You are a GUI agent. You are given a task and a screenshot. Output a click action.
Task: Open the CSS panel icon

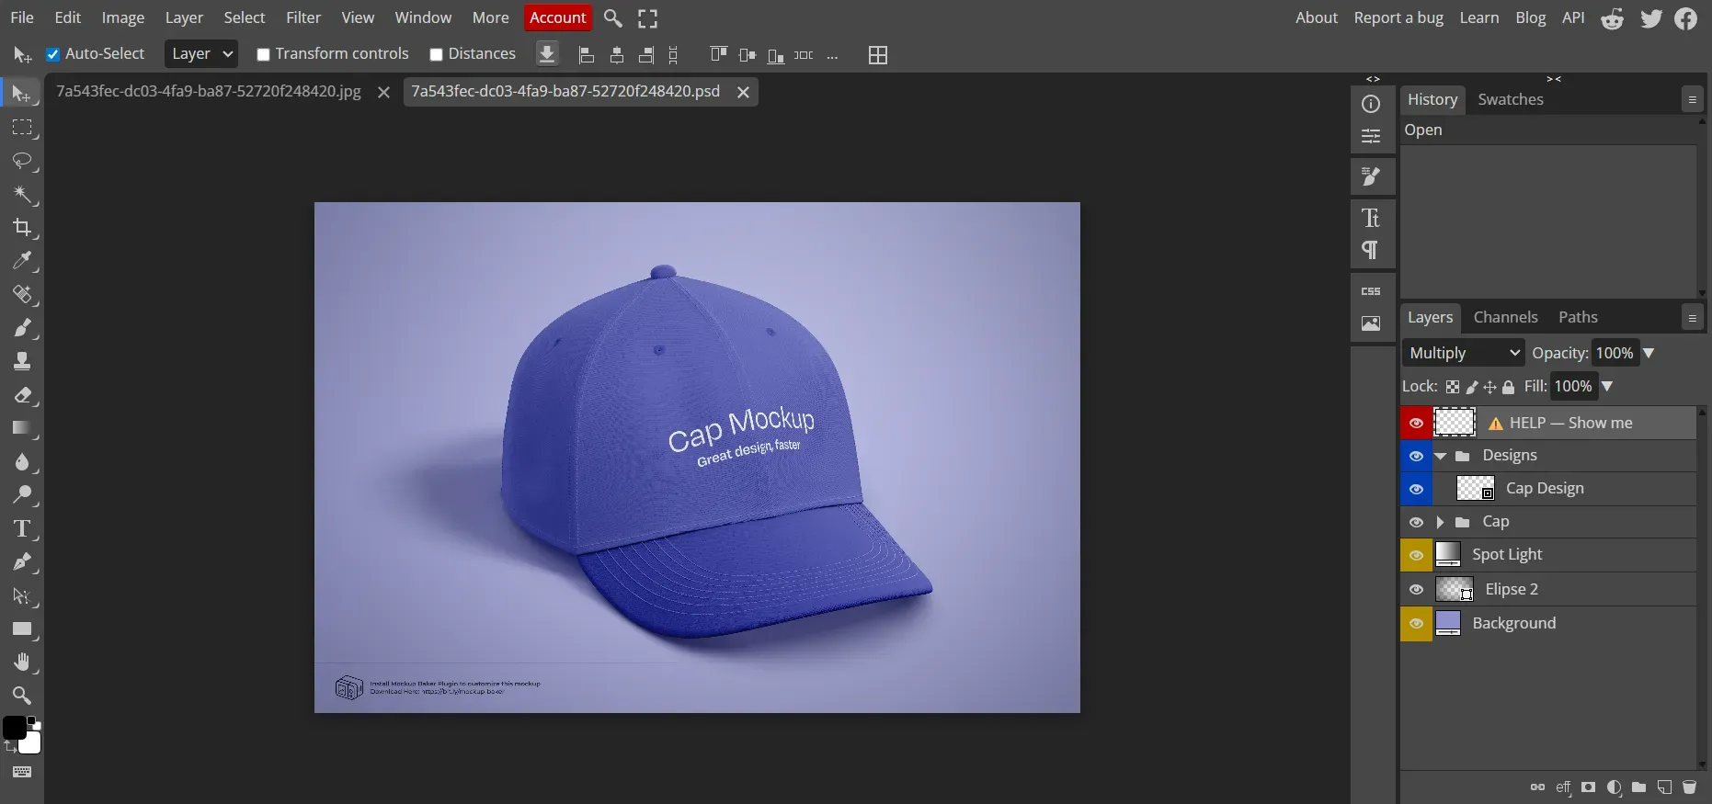pyautogui.click(x=1371, y=291)
